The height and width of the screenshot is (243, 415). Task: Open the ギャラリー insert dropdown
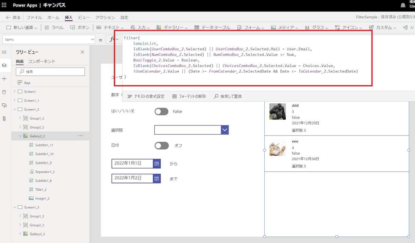point(172,28)
